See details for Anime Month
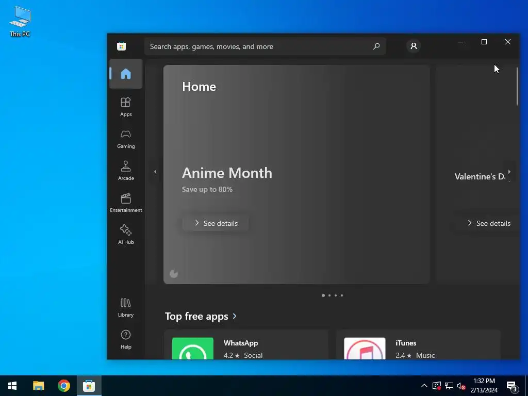The image size is (528, 396). [216, 223]
